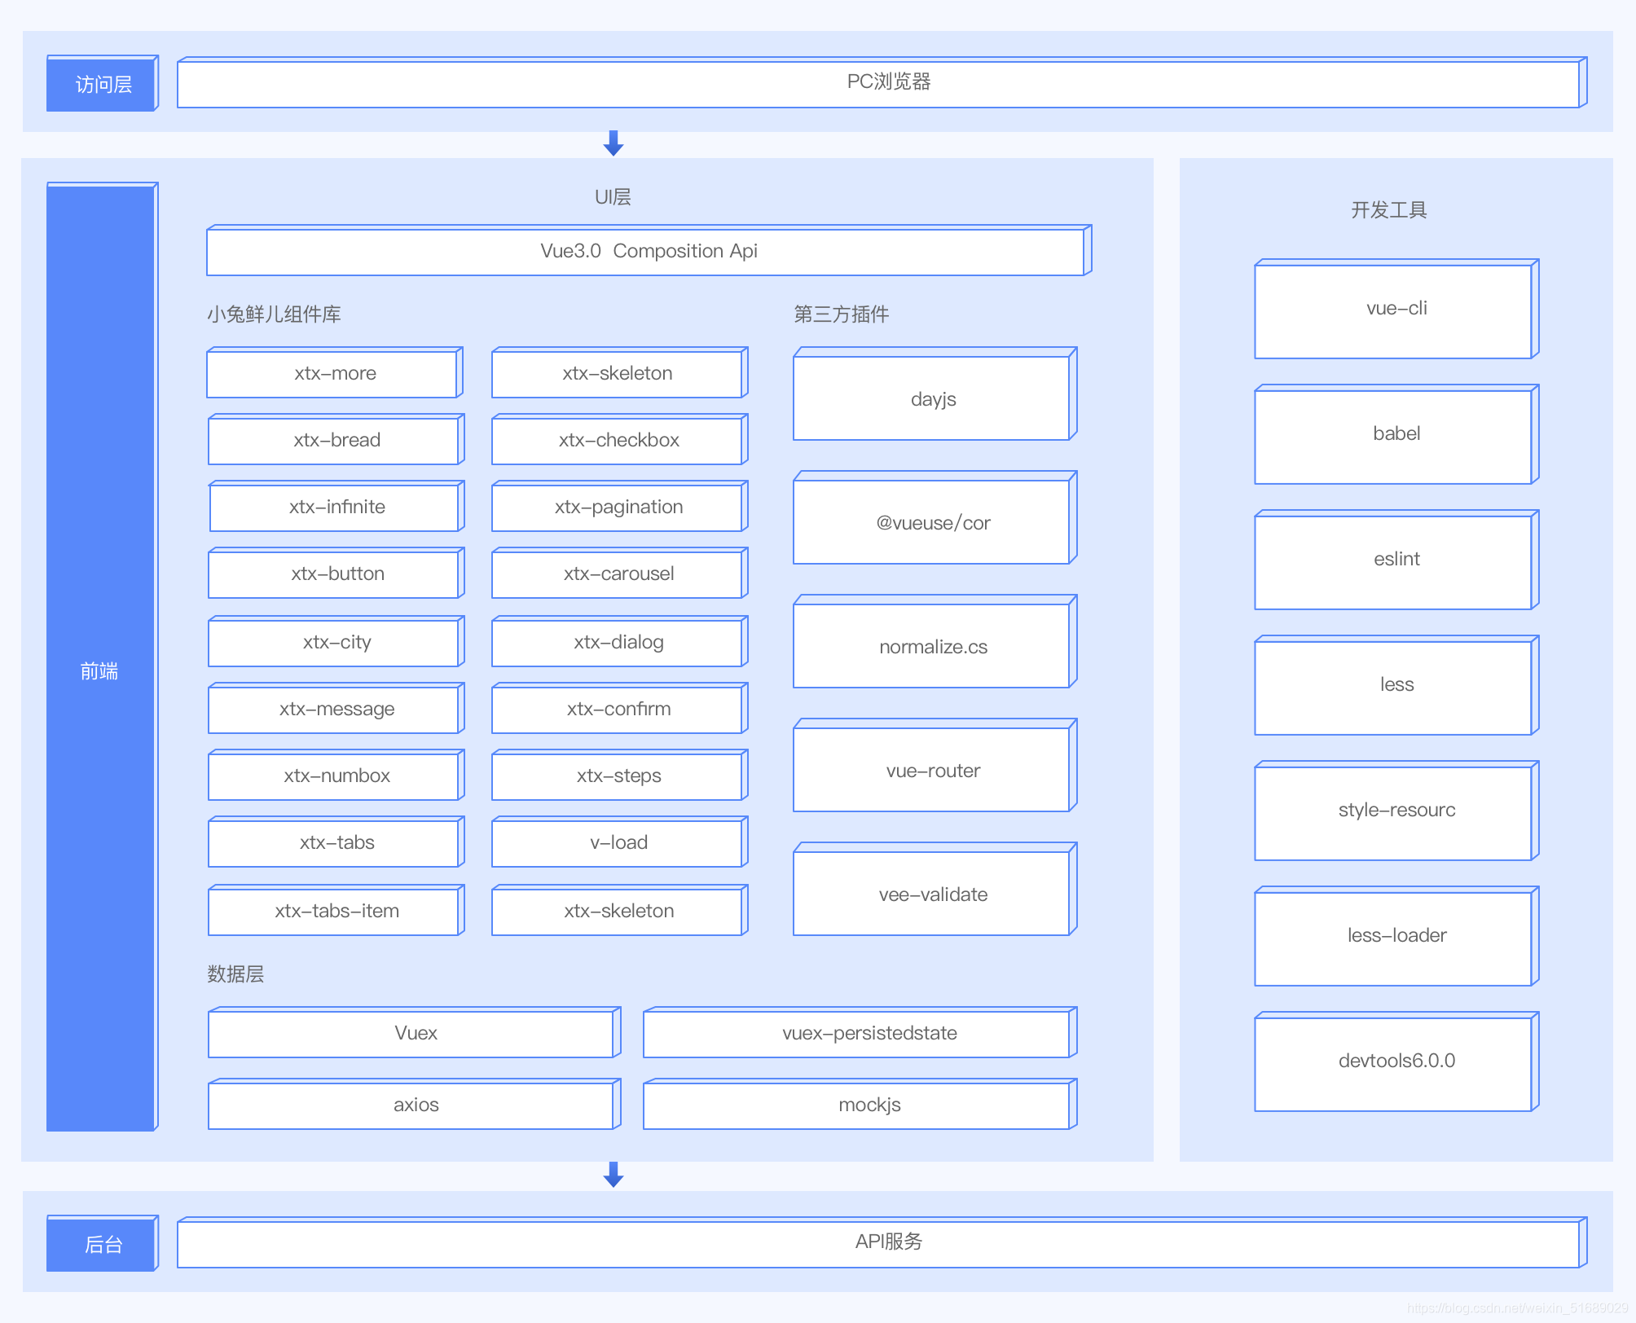Click the 数据层 heading
This screenshot has width=1636, height=1323.
coord(235,974)
